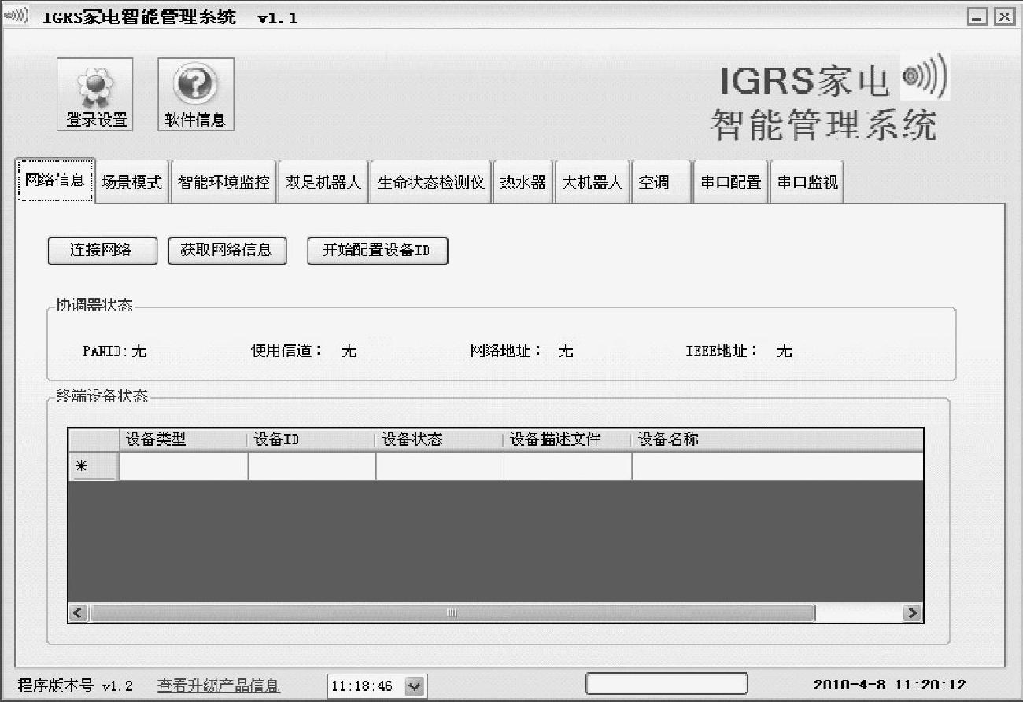Select the 设备描述文件 column header

tap(567, 440)
